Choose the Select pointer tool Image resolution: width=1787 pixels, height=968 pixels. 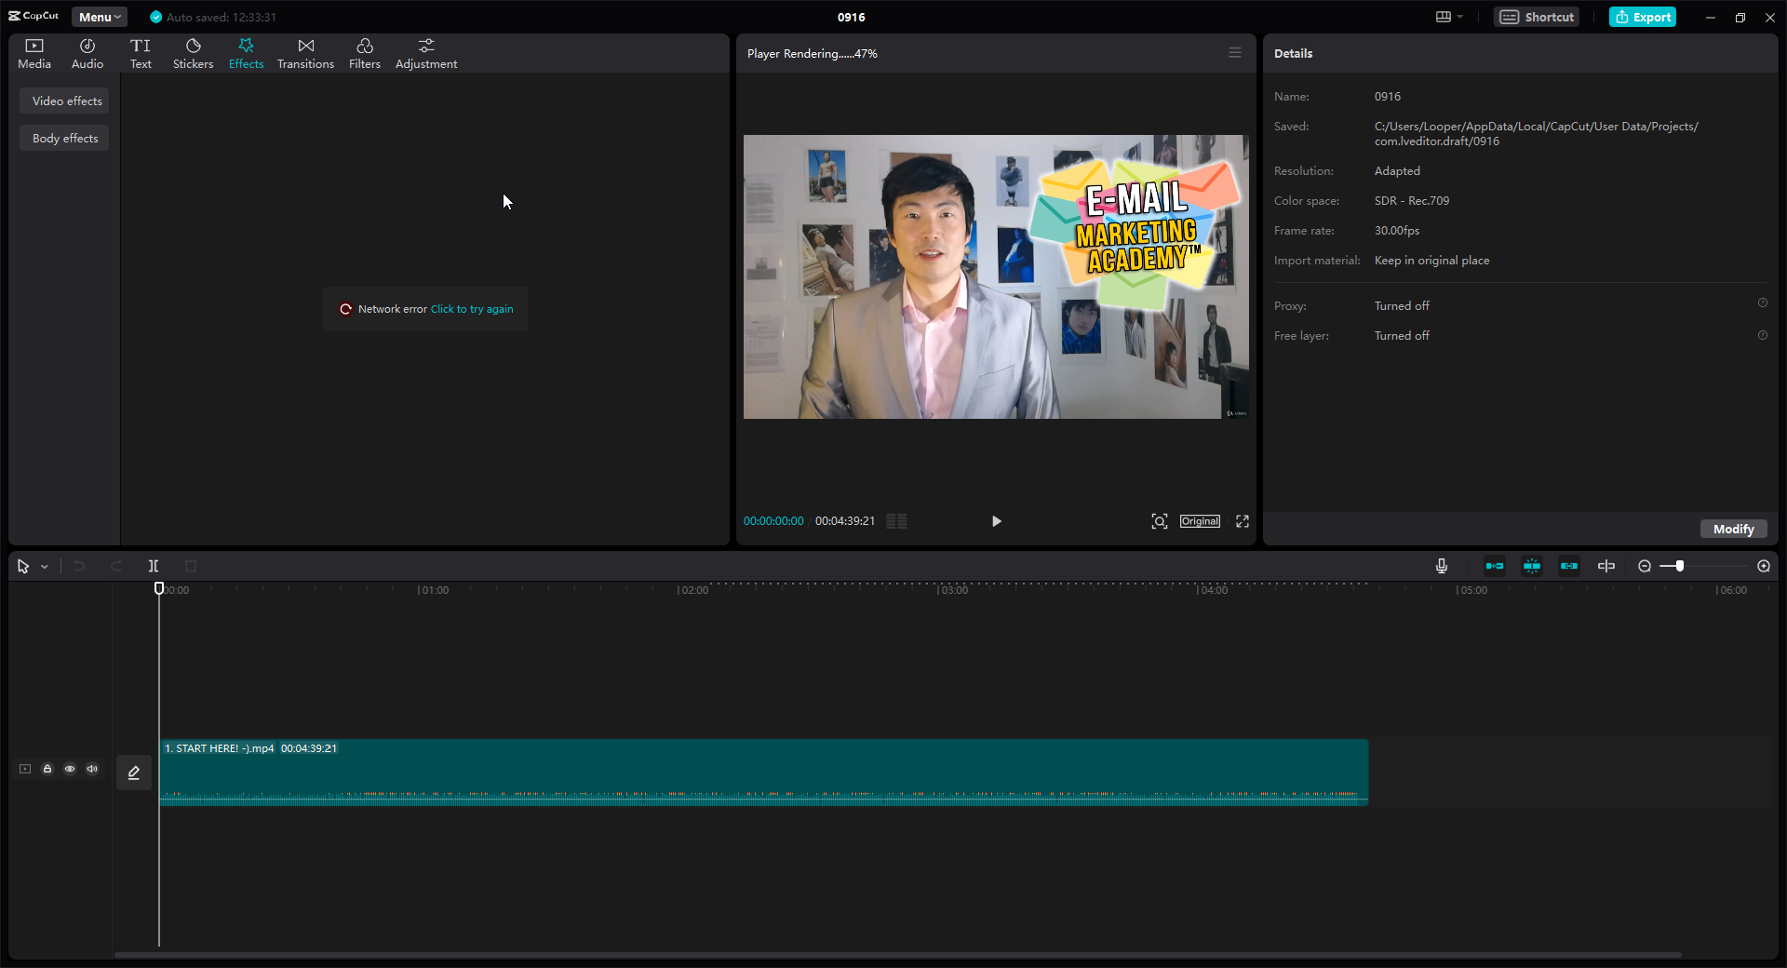[x=23, y=566]
